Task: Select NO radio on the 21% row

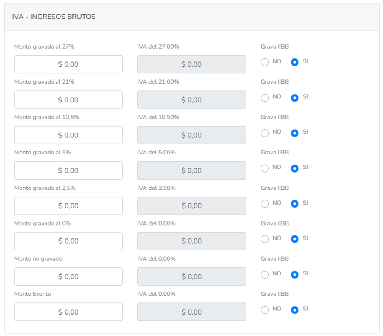Action: 265,98
